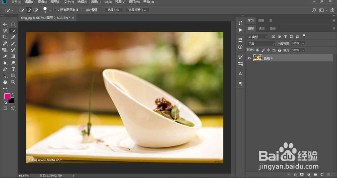
Task: Open the 正常 blend mode dropdown
Action: point(261,43)
